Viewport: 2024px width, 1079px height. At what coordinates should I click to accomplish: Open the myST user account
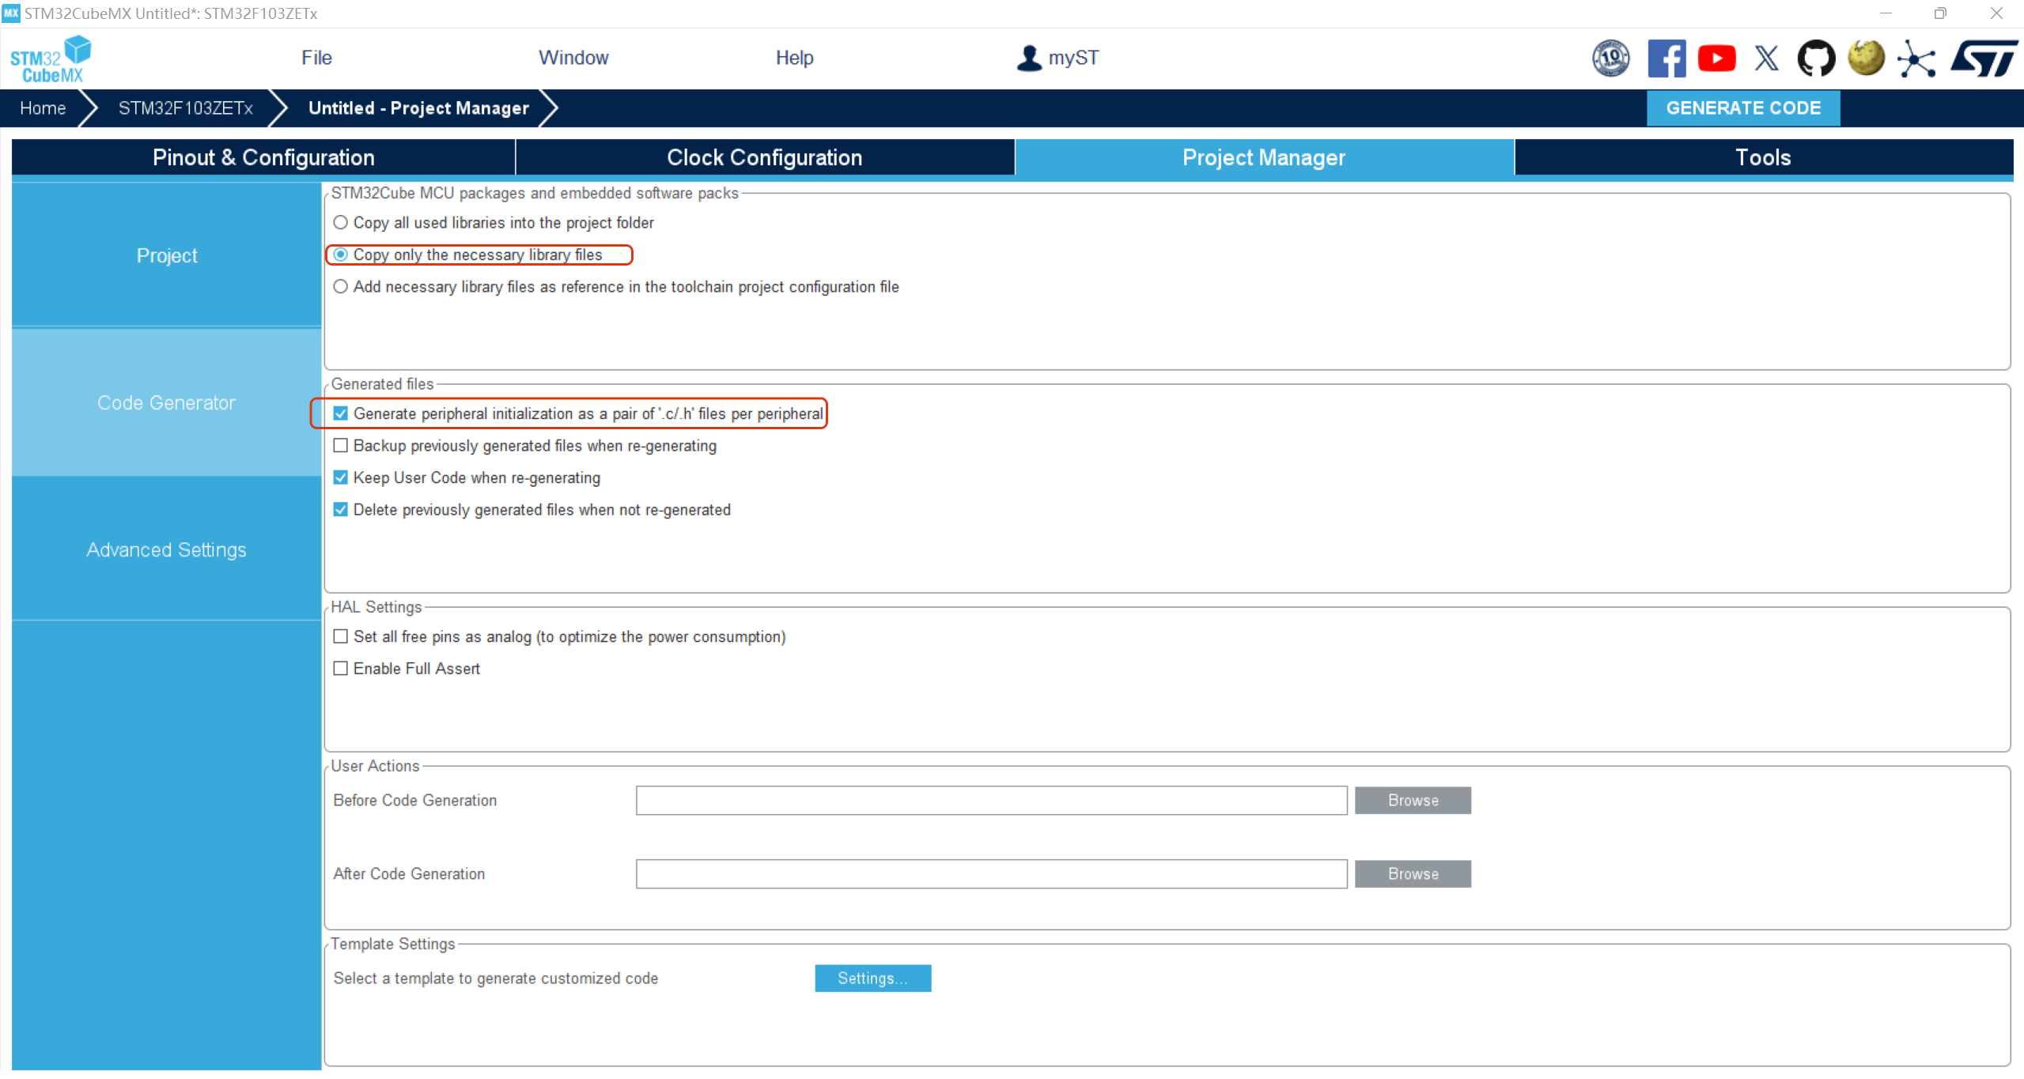tap(1057, 58)
